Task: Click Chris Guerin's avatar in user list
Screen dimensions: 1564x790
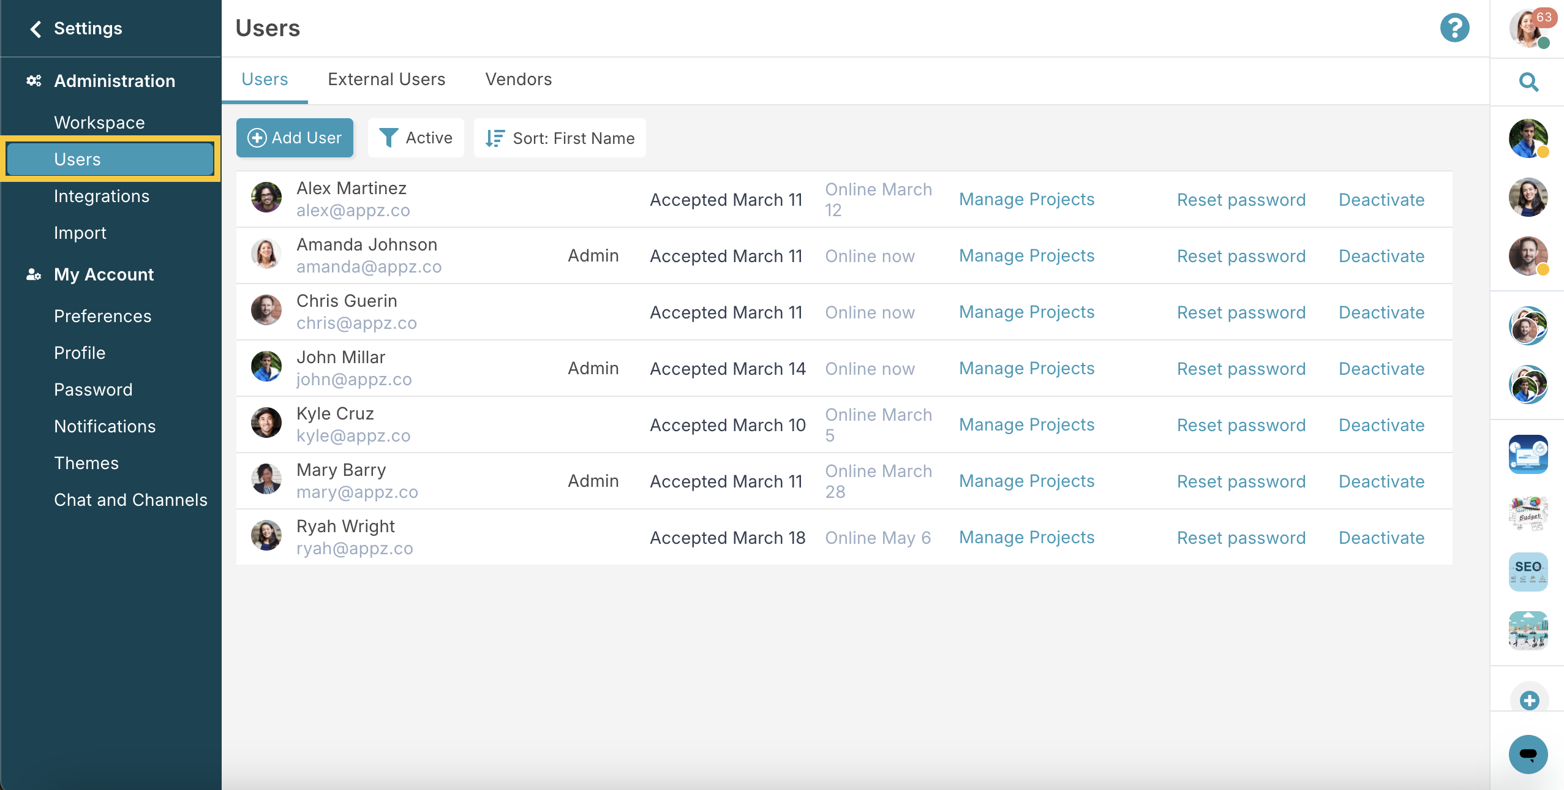Action: 266,310
